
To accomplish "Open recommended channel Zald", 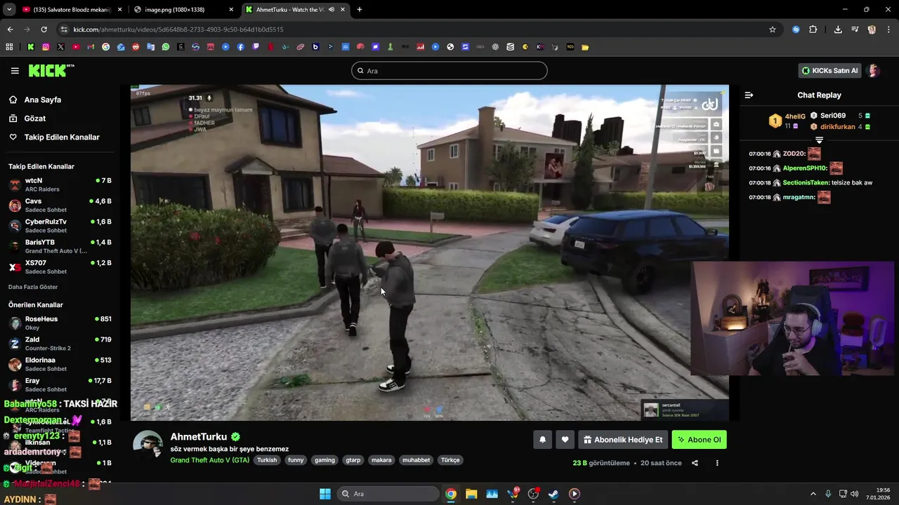I will pyautogui.click(x=60, y=343).
